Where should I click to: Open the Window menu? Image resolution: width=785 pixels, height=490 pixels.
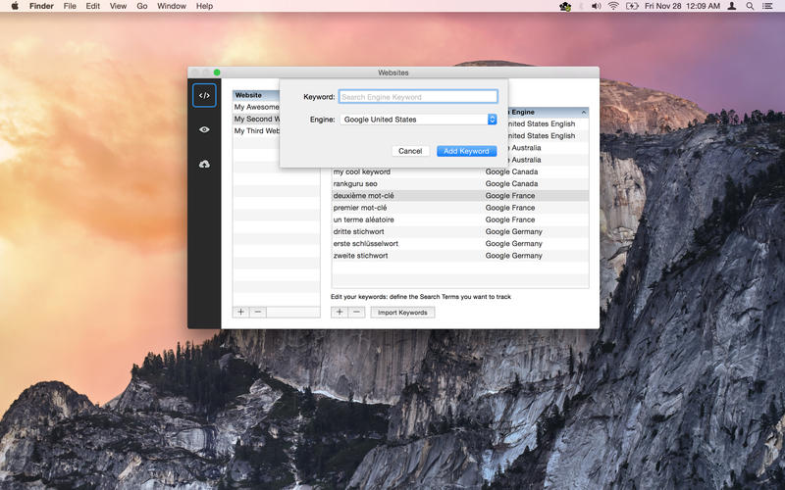[x=172, y=6]
